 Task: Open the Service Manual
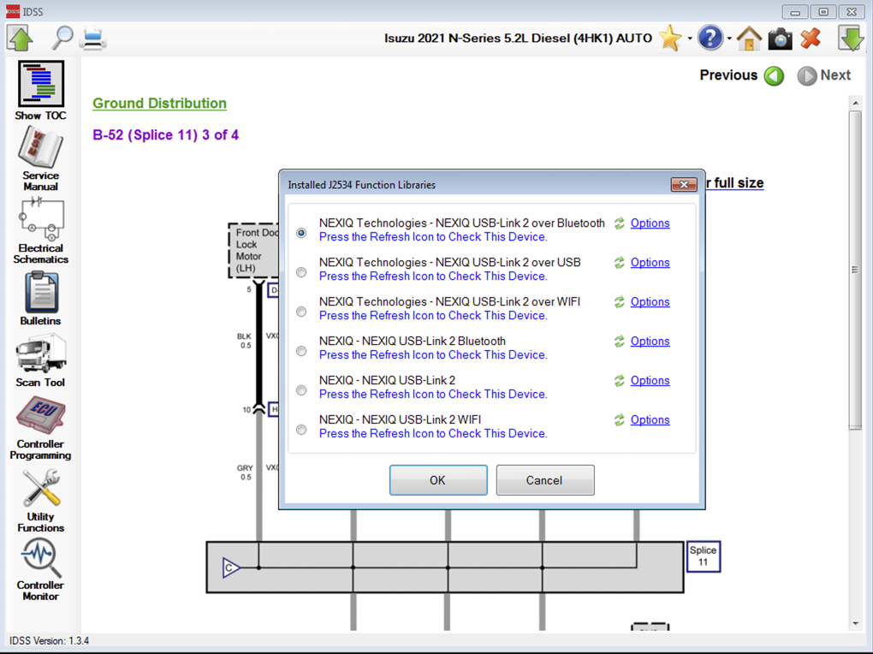[x=40, y=158]
